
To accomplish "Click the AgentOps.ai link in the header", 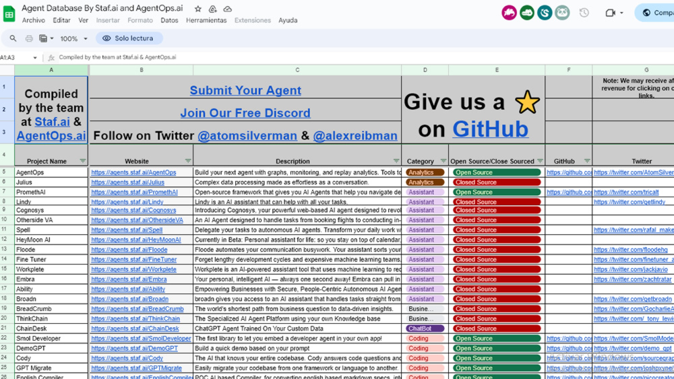I will [x=51, y=135].
